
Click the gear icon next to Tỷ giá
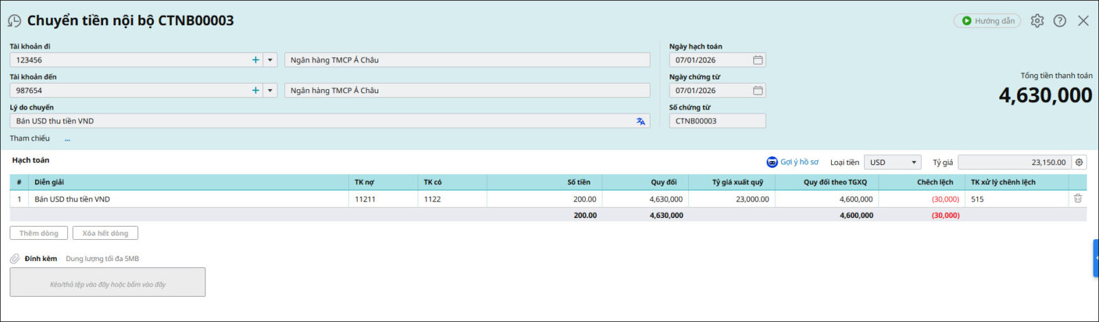(1079, 162)
